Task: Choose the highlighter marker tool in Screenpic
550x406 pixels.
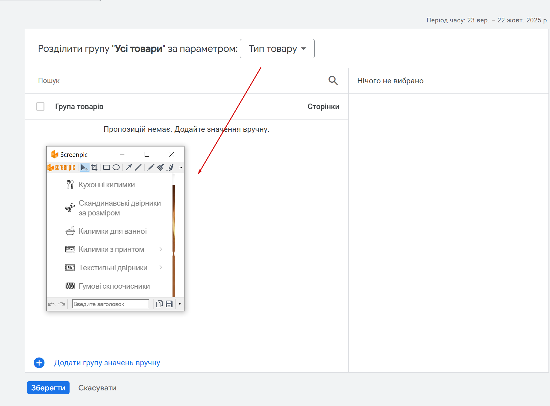Action: (x=170, y=167)
